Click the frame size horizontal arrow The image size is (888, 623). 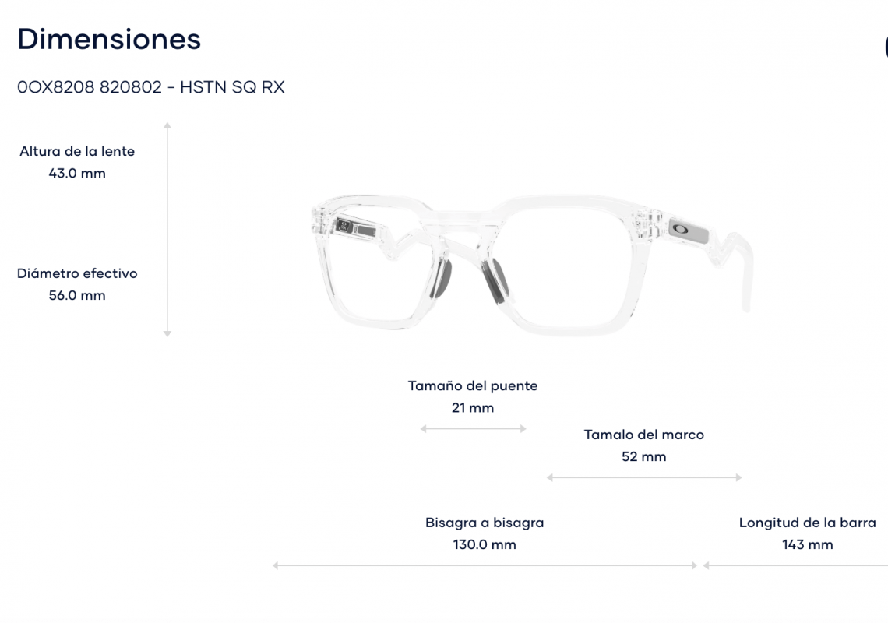[644, 477]
